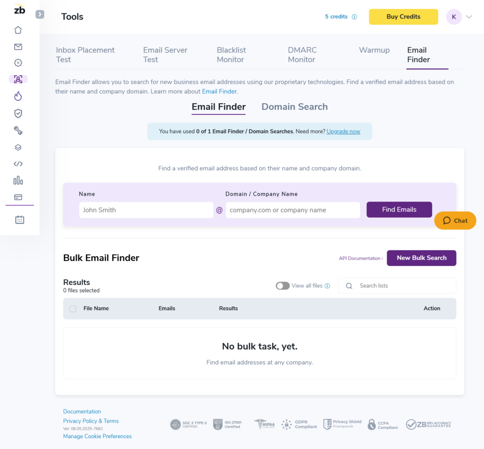
Task: Check the select-all files checkbox in the table header
Action: [x=73, y=308]
